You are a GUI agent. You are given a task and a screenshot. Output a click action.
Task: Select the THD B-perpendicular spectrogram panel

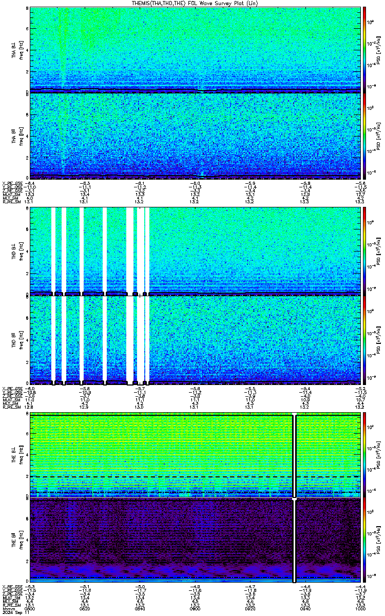[x=195, y=252]
